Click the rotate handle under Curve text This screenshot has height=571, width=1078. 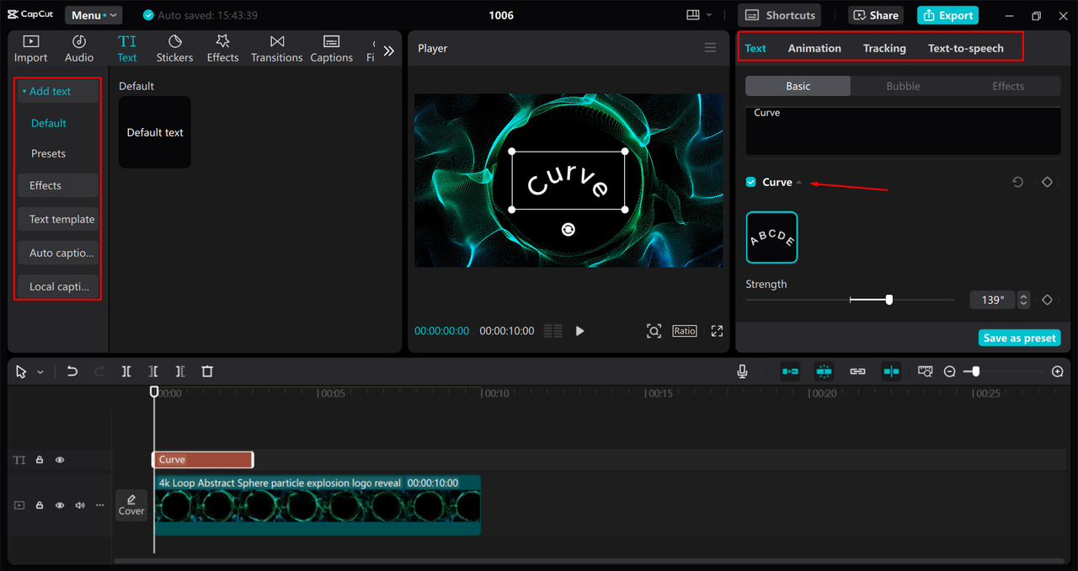click(x=568, y=229)
